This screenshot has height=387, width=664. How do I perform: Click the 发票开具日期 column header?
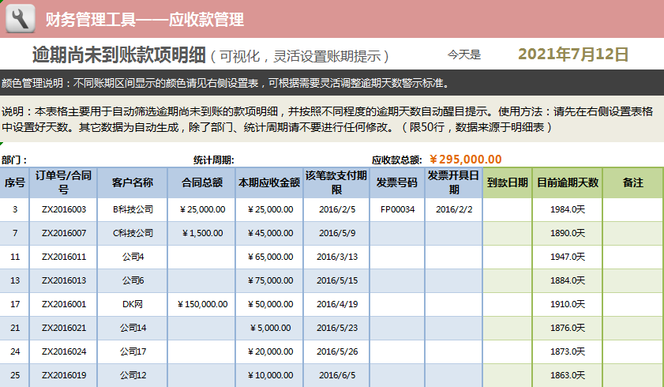pyautogui.click(x=453, y=182)
